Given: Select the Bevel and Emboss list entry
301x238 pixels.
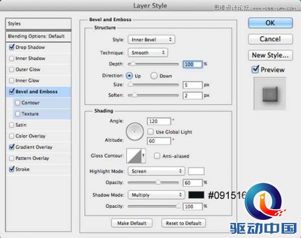Looking at the screenshot, I should pyautogui.click(x=39, y=92).
